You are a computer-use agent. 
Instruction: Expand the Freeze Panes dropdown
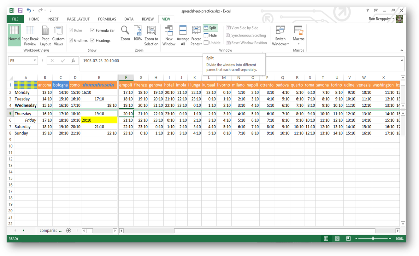(196, 44)
